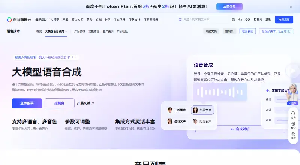Open the 生态伙伴 menu
The width and height of the screenshot is (300, 165).
point(119,20)
